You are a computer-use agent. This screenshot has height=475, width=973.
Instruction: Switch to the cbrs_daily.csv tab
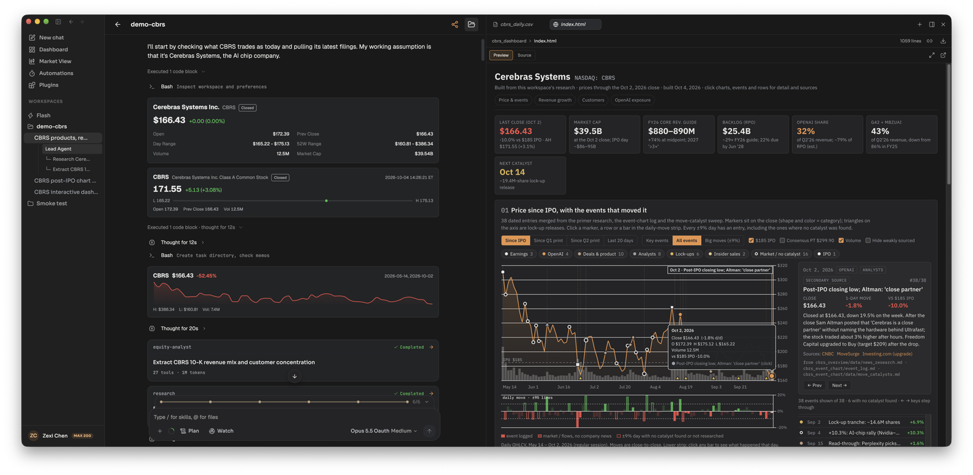pyautogui.click(x=514, y=24)
